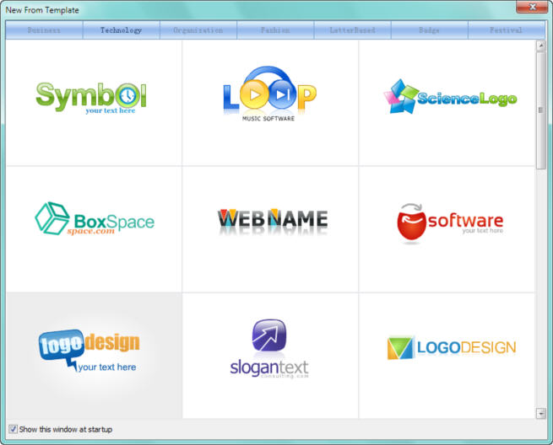
Task: Select the blue speech bubble logodesign template
Action: click(93, 355)
